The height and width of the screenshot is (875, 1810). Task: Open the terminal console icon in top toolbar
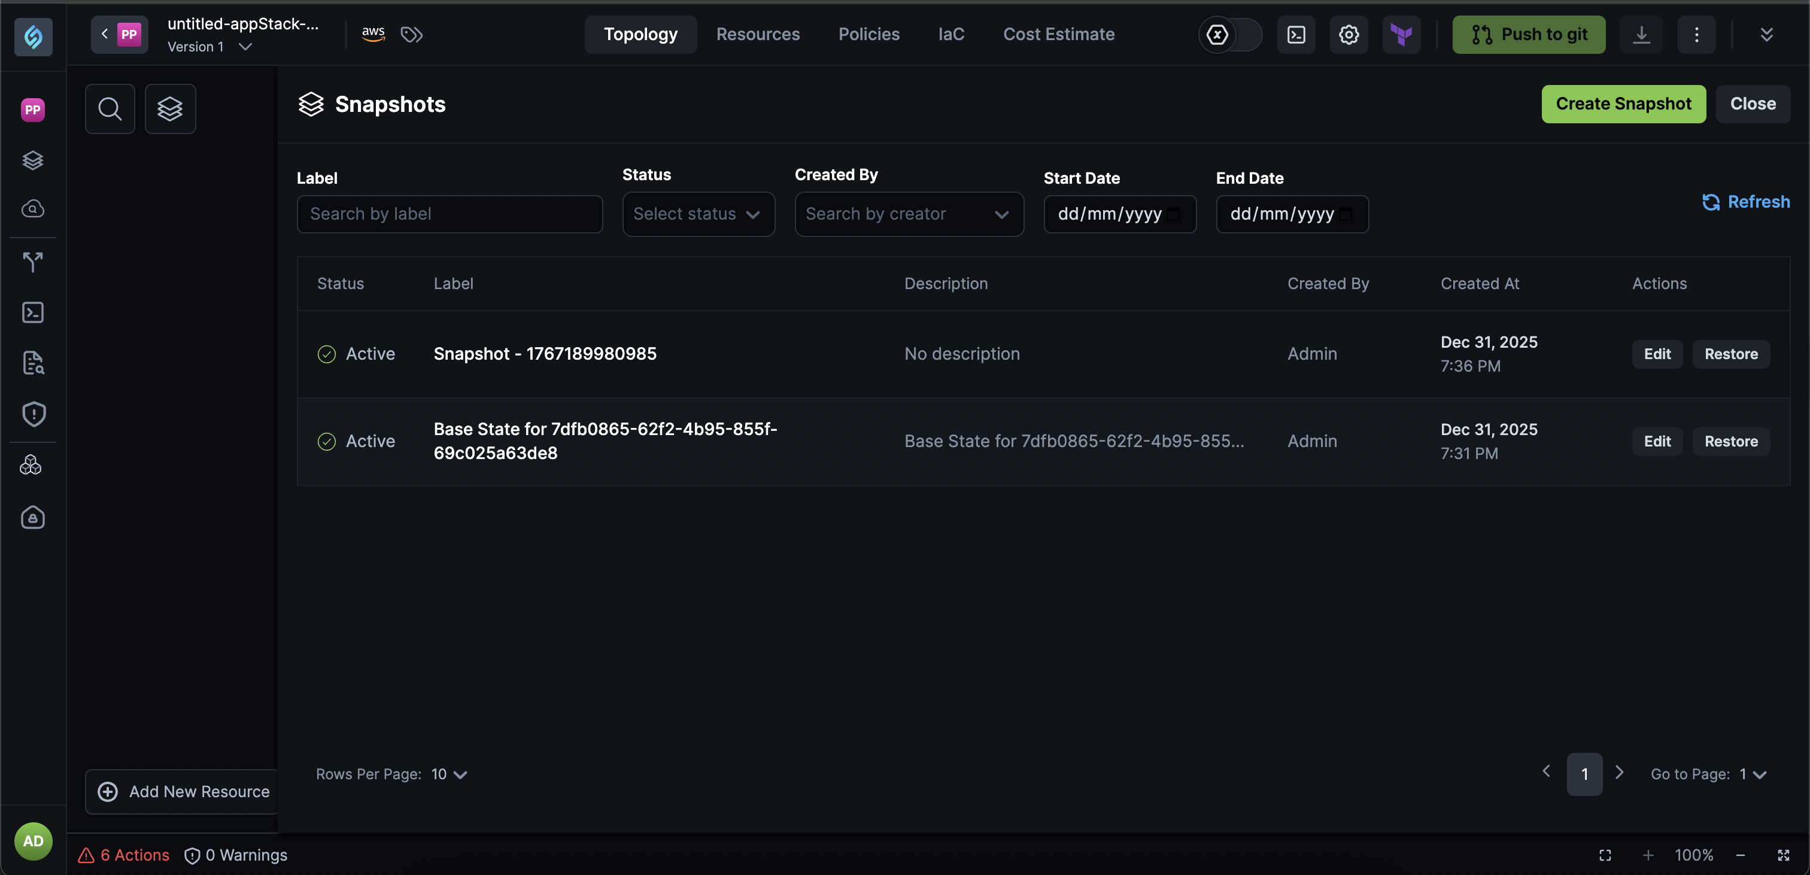click(x=1296, y=35)
